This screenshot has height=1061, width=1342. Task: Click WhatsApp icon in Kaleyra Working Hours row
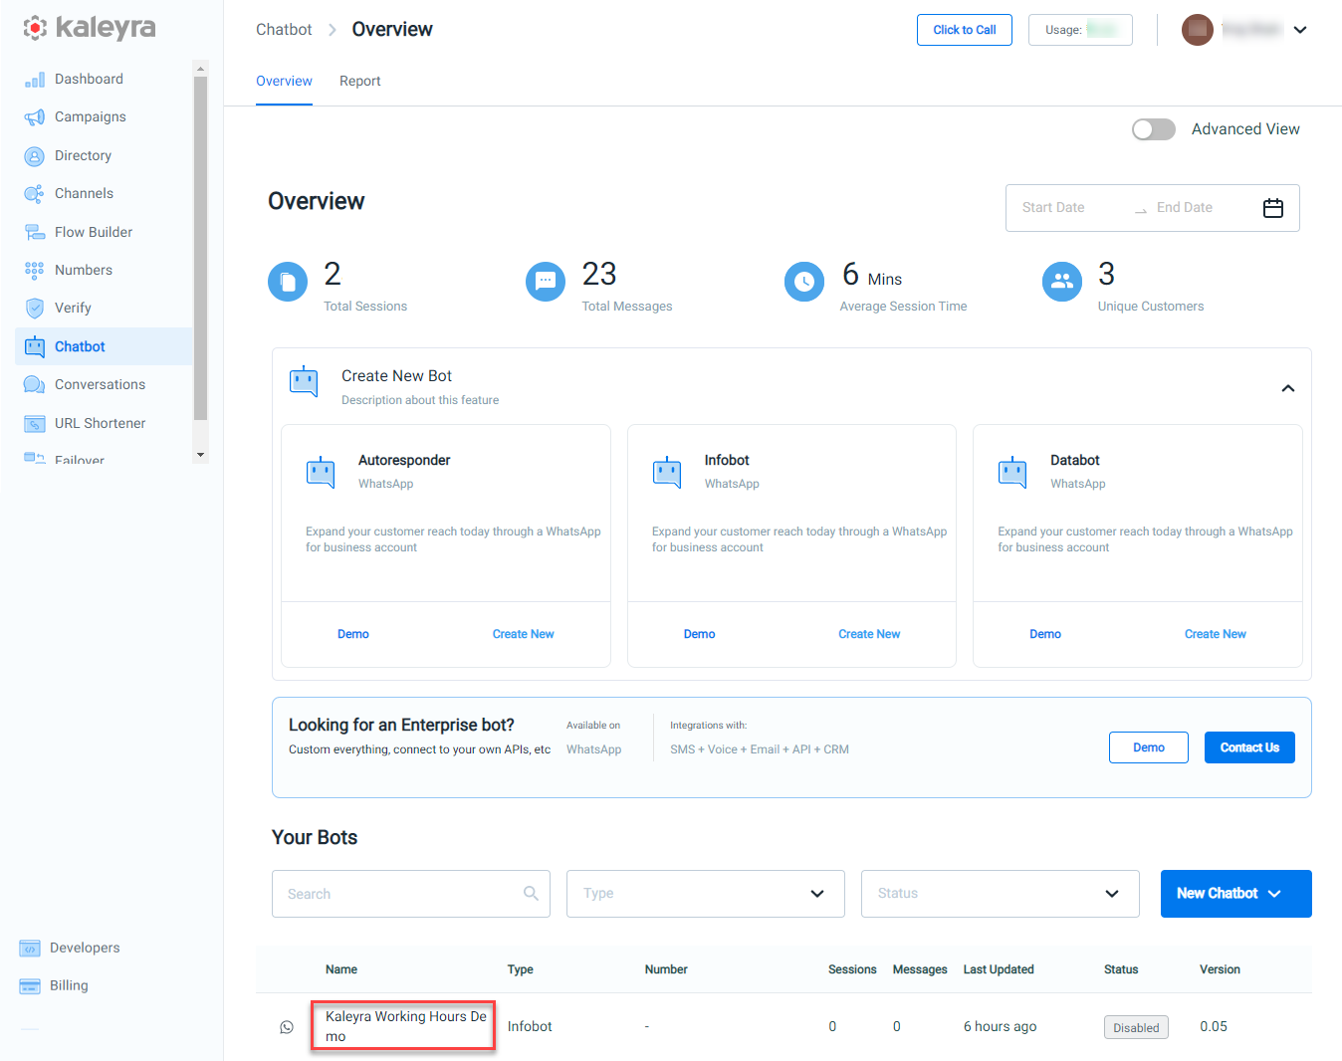pos(287,1027)
